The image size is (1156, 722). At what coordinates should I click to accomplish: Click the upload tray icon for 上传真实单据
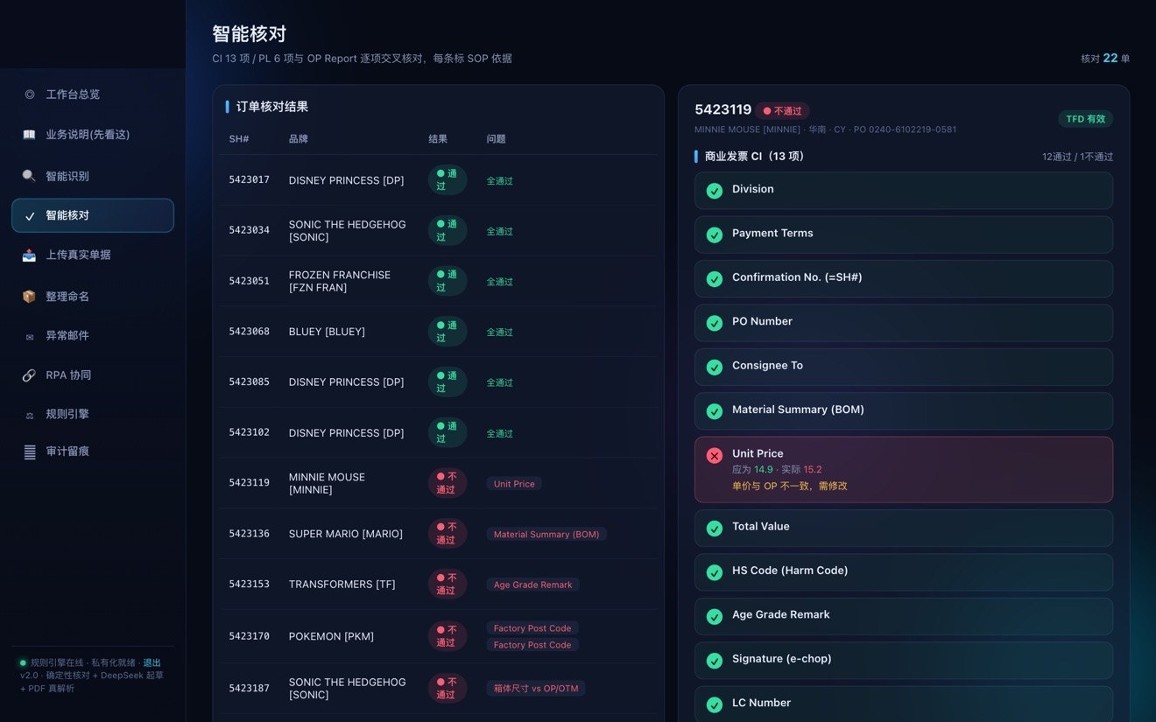[30, 256]
